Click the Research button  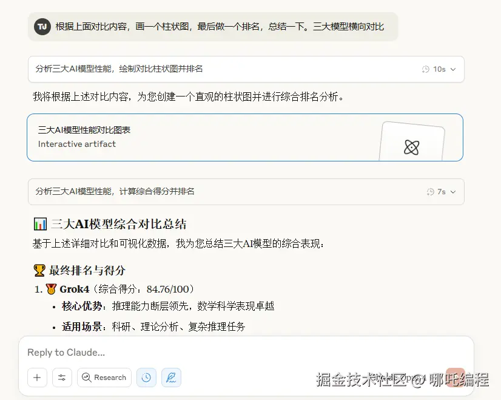tap(104, 378)
